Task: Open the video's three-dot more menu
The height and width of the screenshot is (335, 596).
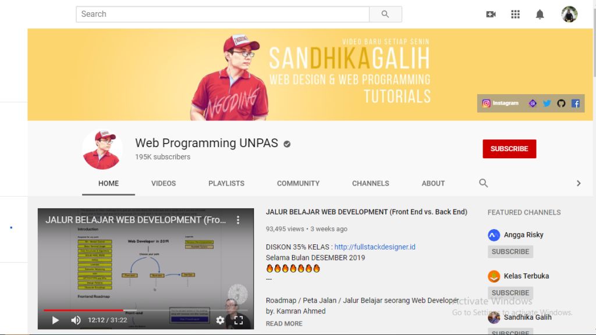Action: click(x=238, y=220)
